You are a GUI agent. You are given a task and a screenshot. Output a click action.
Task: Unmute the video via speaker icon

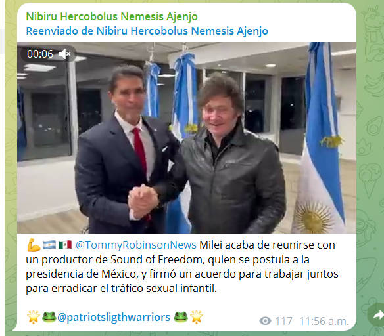(x=64, y=54)
